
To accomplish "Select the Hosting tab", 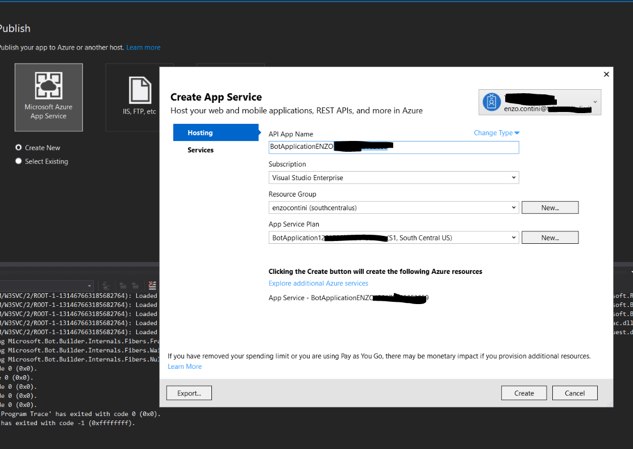I will click(x=200, y=133).
